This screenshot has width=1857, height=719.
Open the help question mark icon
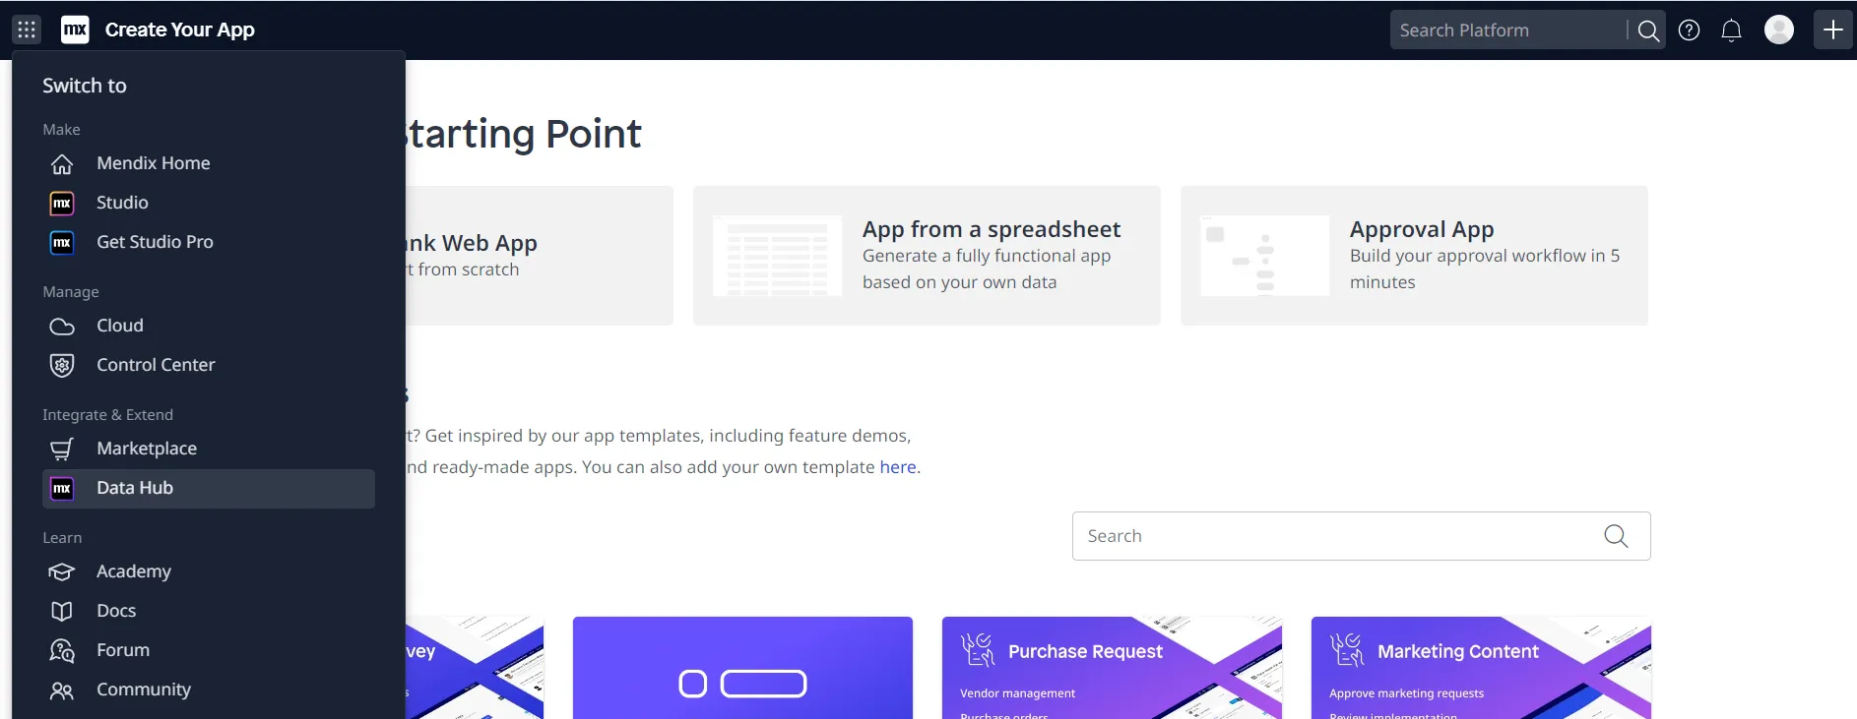tap(1689, 30)
